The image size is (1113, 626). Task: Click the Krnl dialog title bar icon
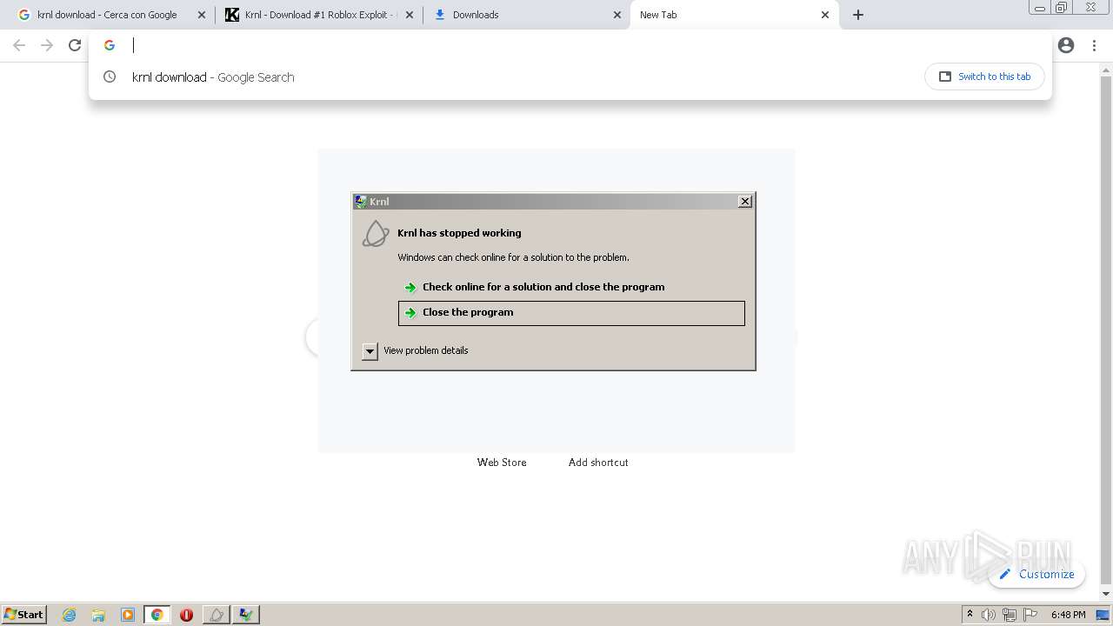tap(361, 201)
